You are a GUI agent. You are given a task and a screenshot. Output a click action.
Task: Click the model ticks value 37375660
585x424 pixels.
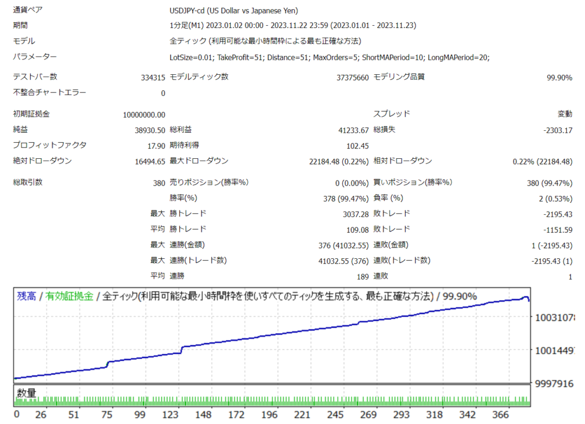(x=352, y=78)
